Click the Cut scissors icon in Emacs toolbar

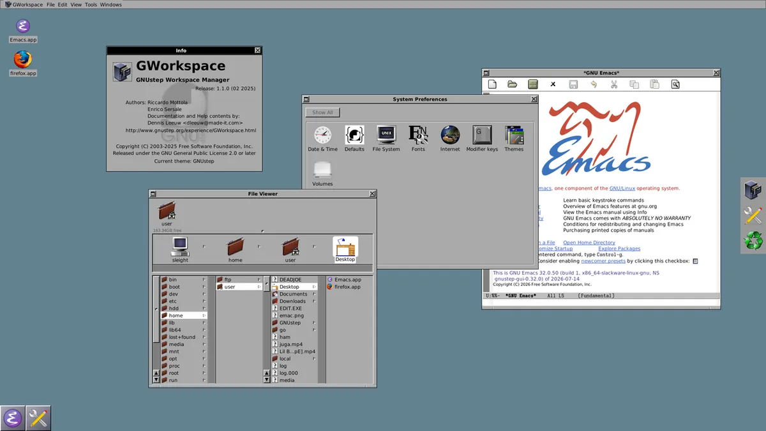coord(614,84)
